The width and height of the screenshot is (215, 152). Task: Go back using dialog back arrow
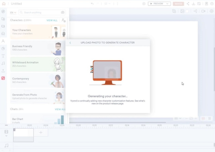[x=70, y=43]
